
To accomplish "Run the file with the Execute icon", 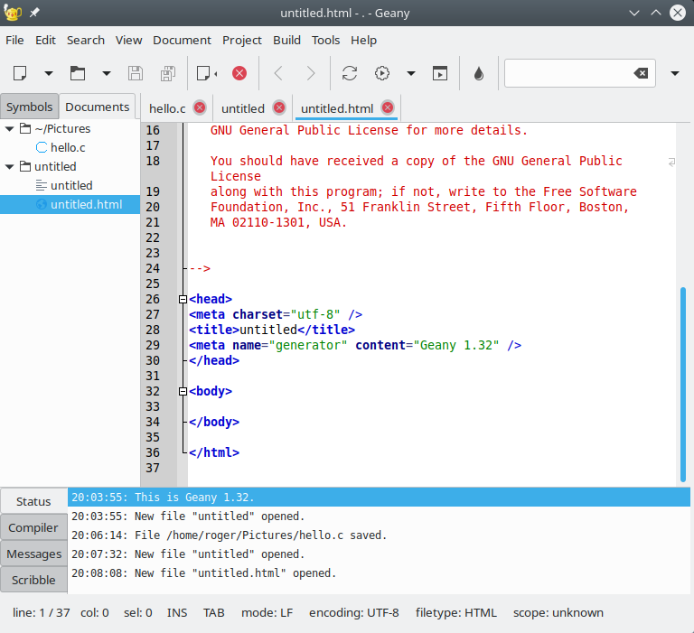I will pyautogui.click(x=440, y=73).
